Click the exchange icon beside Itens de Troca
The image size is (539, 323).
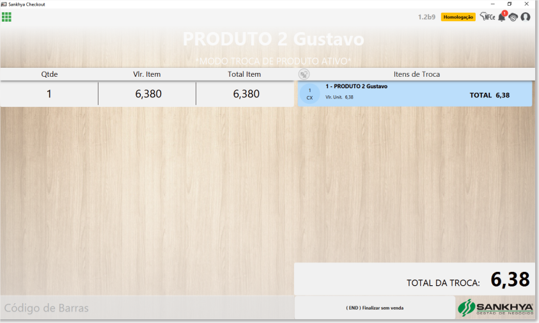[x=304, y=74]
